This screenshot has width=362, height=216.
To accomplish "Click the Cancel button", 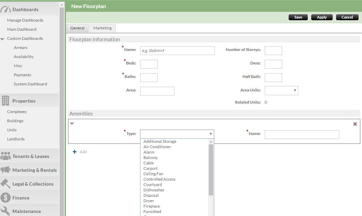I will tap(347, 17).
